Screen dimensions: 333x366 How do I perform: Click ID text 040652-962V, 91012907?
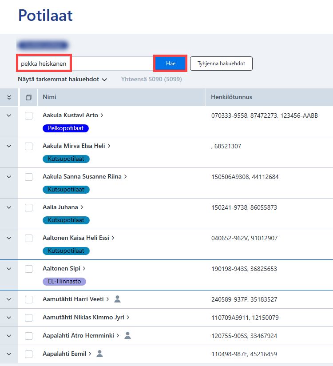click(x=244, y=239)
